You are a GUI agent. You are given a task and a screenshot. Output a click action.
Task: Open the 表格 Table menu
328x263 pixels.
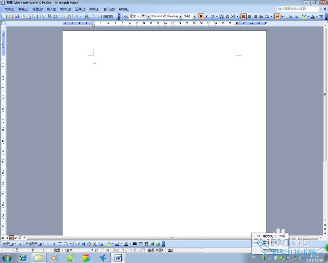pyautogui.click(x=94, y=9)
